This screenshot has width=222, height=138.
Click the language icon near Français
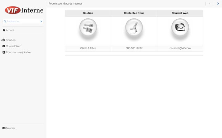pos(4,128)
